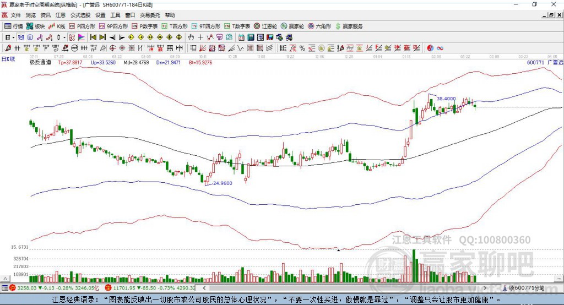Viewport: 564px width, 305px height.
Task: Select the Gann fan lines drawing tool
Action: click(203, 48)
